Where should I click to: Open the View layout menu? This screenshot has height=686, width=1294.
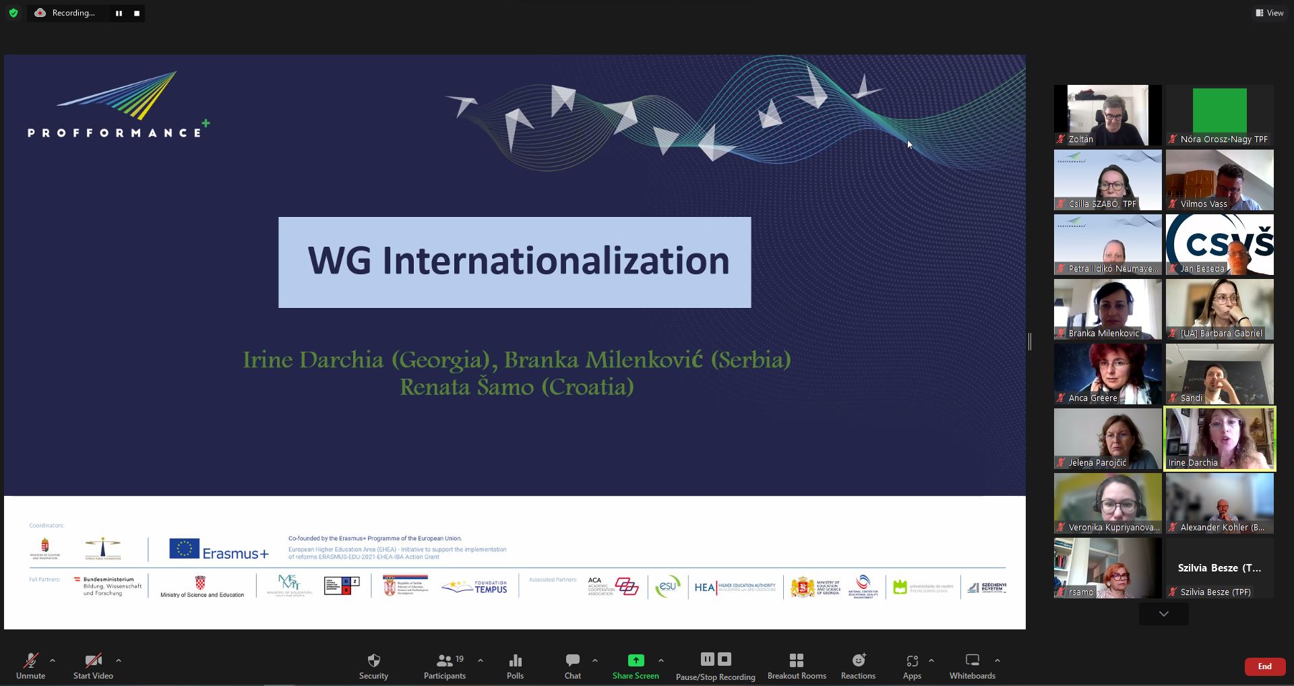pyautogui.click(x=1269, y=13)
